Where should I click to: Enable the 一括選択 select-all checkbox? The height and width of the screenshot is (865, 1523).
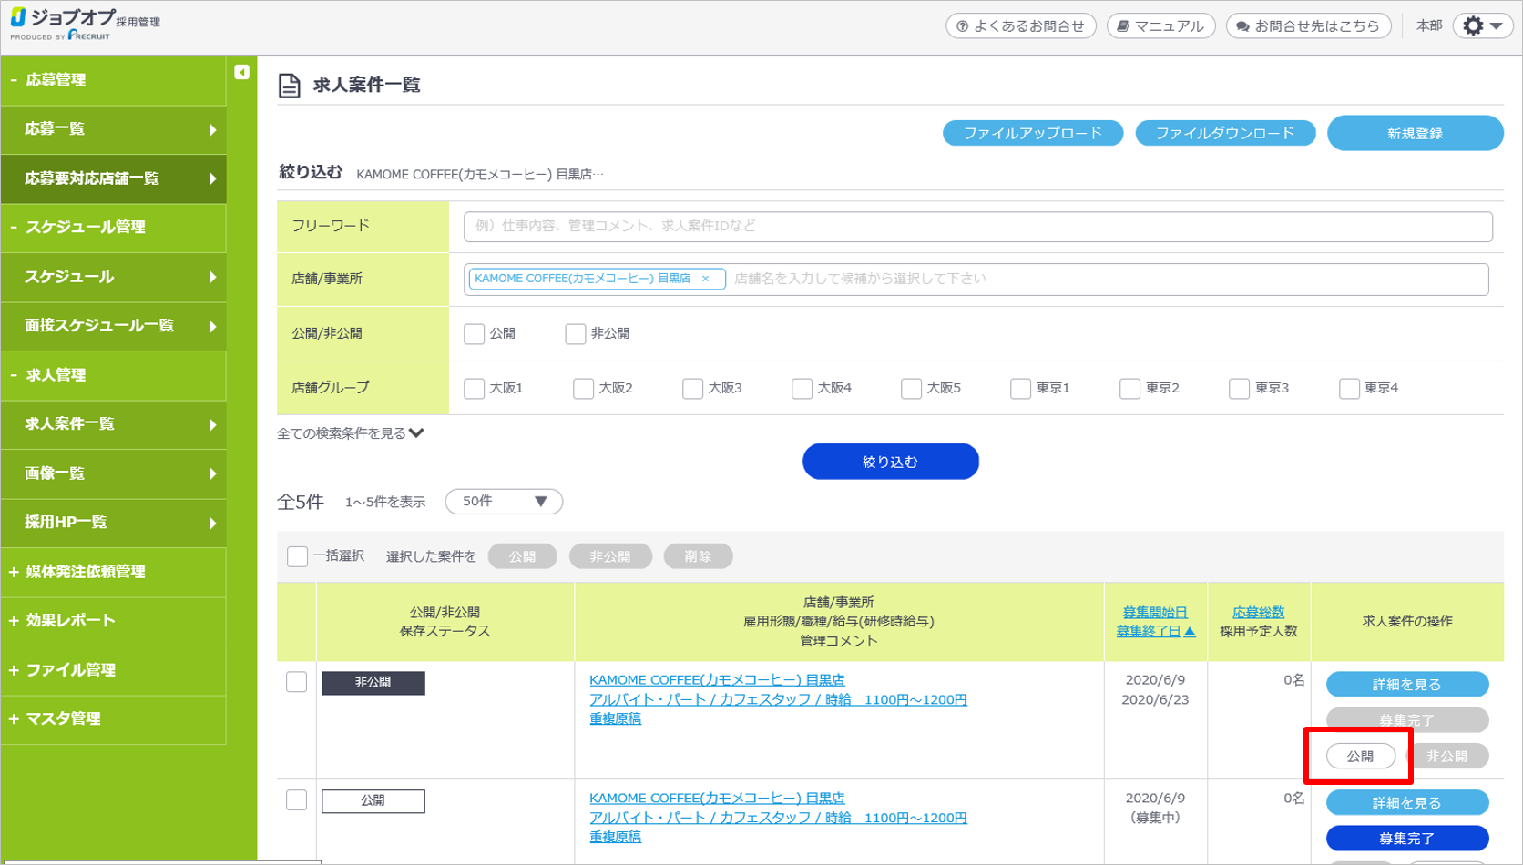297,556
